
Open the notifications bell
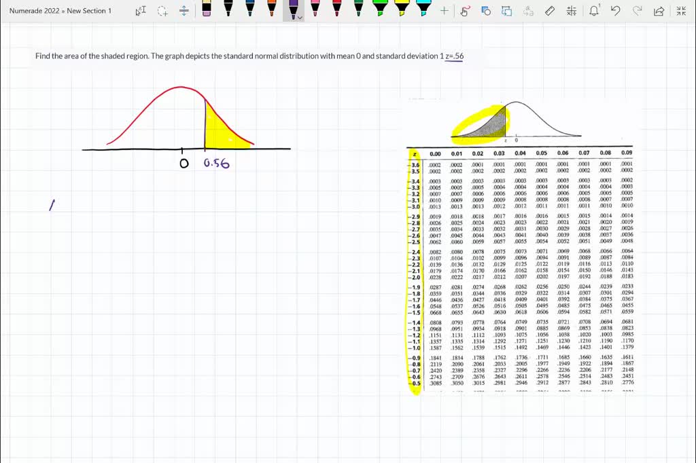(x=594, y=10)
